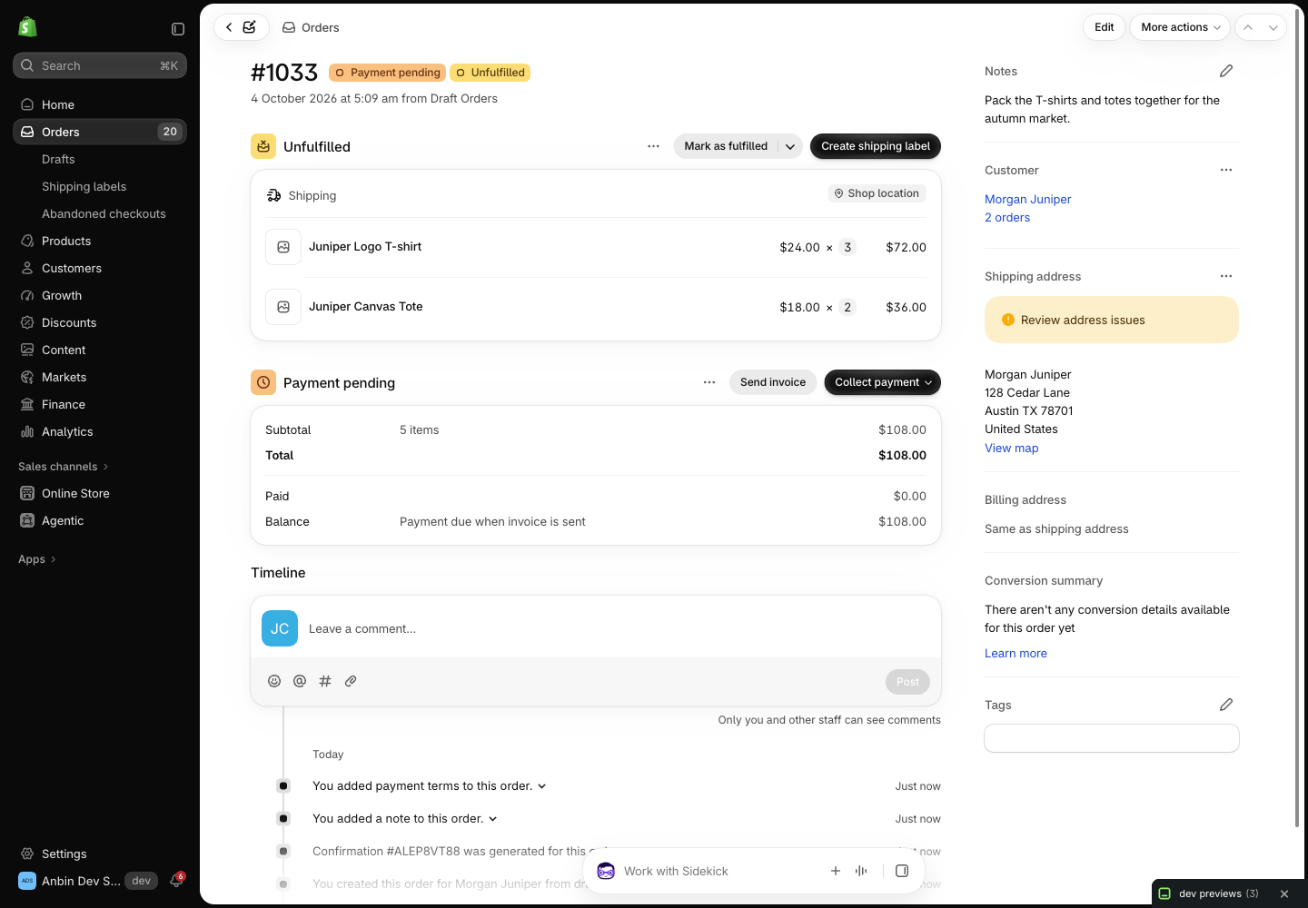Screen dimensions: 1308x908
Task: Expand the Sales channels section
Action: click(x=64, y=467)
